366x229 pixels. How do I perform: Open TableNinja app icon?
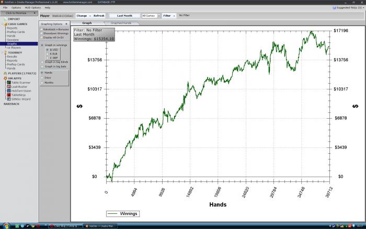[x=9, y=95]
